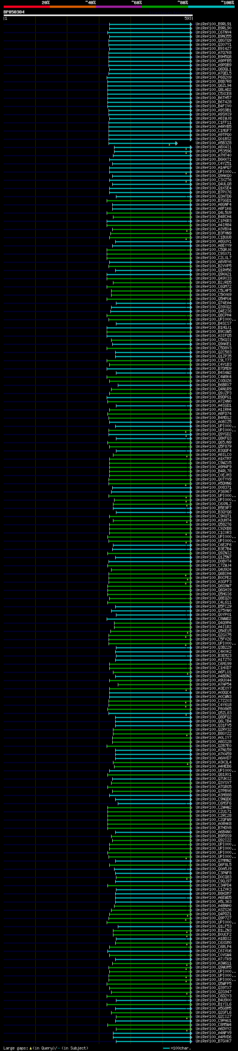Click the UniRef100_A1TZT0 label
238x1051 pixels.
click(213, 660)
